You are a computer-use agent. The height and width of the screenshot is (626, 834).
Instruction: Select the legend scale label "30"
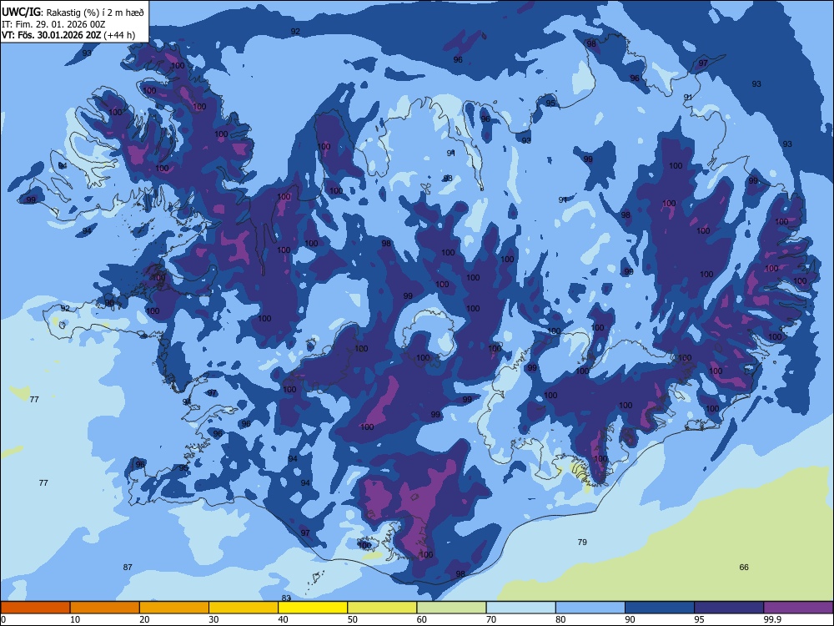click(214, 619)
